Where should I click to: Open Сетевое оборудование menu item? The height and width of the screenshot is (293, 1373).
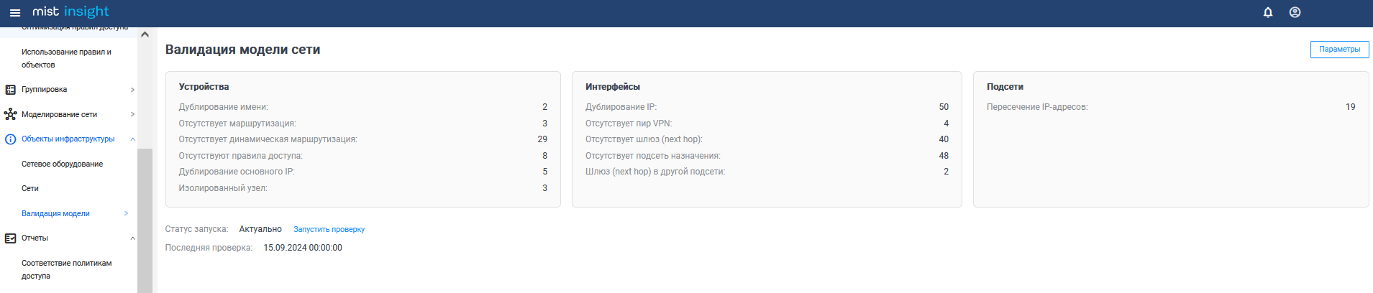click(62, 164)
